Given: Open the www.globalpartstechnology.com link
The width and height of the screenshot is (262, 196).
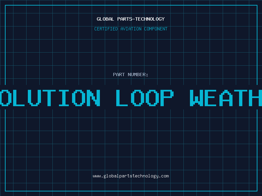Looking at the screenshot, I should pyautogui.click(x=131, y=176).
